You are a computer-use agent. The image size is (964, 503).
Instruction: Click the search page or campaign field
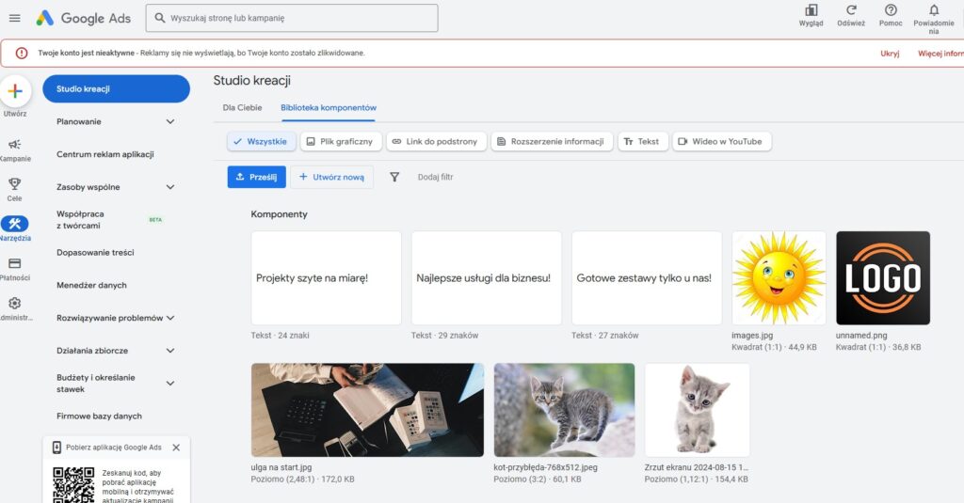click(x=292, y=18)
